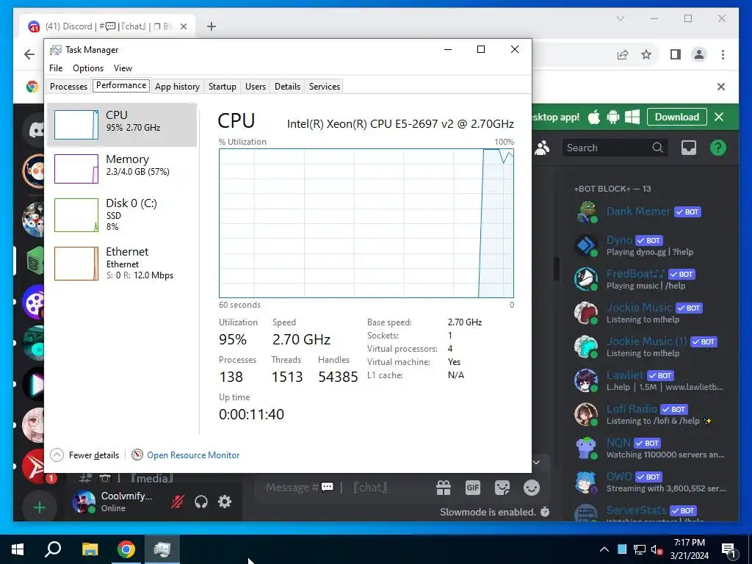
Task: Open File Explorer from the taskbar
Action: click(90, 549)
